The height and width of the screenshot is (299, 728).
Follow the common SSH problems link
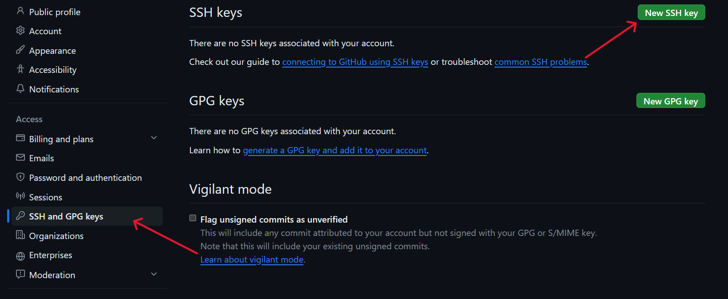[540, 62]
